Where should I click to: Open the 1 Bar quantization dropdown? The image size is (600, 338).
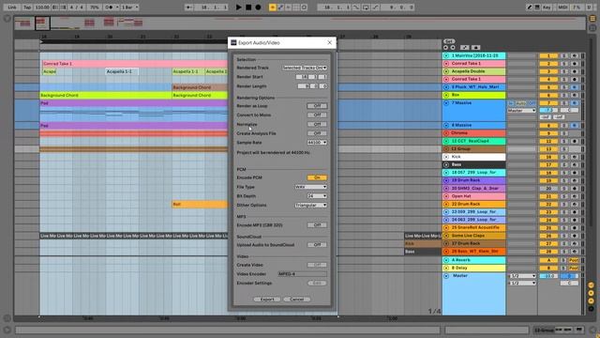(129, 8)
